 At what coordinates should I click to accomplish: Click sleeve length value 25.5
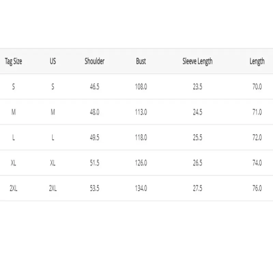197,138
